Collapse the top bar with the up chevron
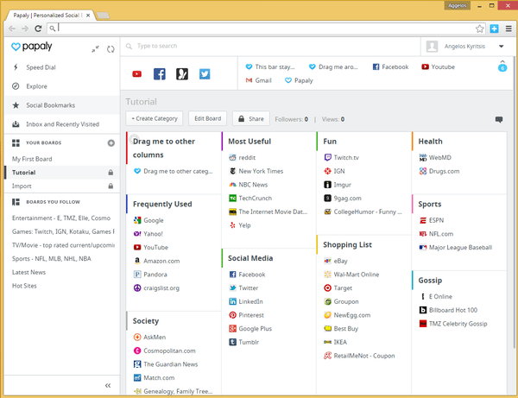Screen dimensions: 518x398 (x=502, y=61)
